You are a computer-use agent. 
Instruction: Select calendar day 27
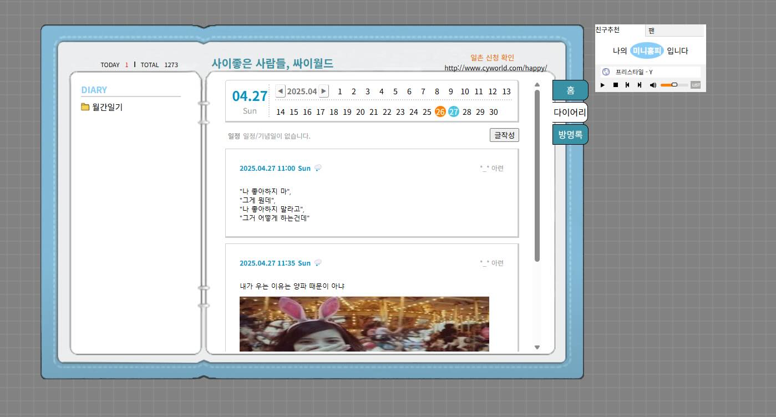click(454, 111)
